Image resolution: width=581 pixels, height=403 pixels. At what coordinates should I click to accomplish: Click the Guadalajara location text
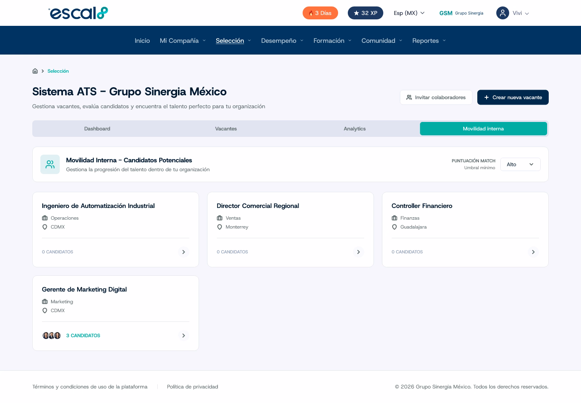(x=414, y=227)
